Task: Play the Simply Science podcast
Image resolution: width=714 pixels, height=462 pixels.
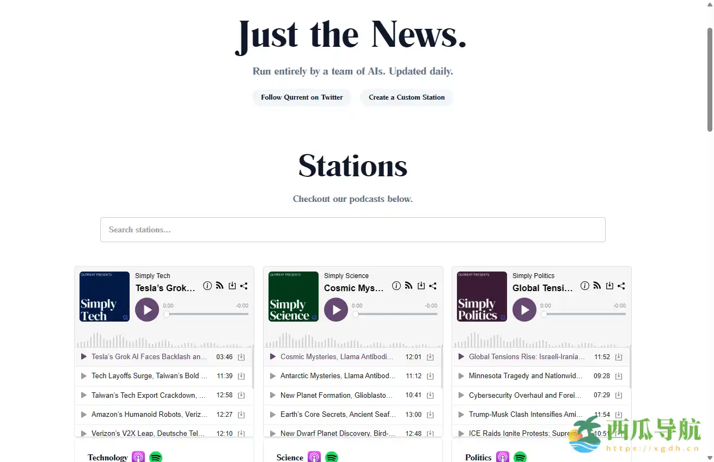Action: (x=336, y=310)
